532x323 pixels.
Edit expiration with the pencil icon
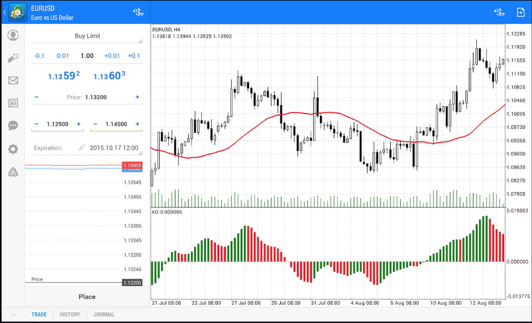point(82,148)
